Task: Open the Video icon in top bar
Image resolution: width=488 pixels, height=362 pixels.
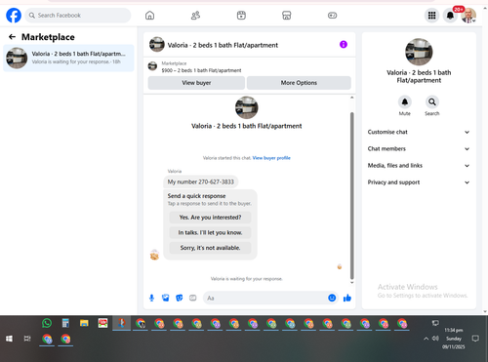Action: coord(241,16)
